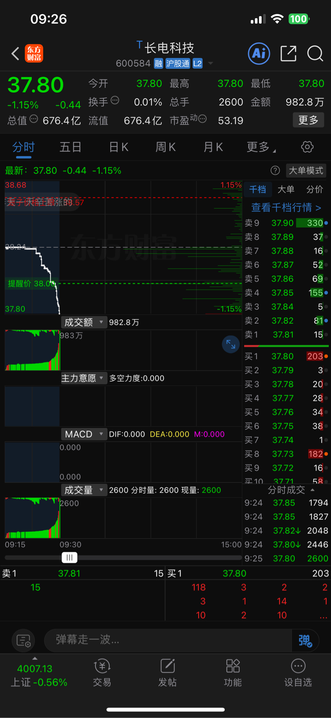Expand chart to fullscreen icon

pos(231,344)
